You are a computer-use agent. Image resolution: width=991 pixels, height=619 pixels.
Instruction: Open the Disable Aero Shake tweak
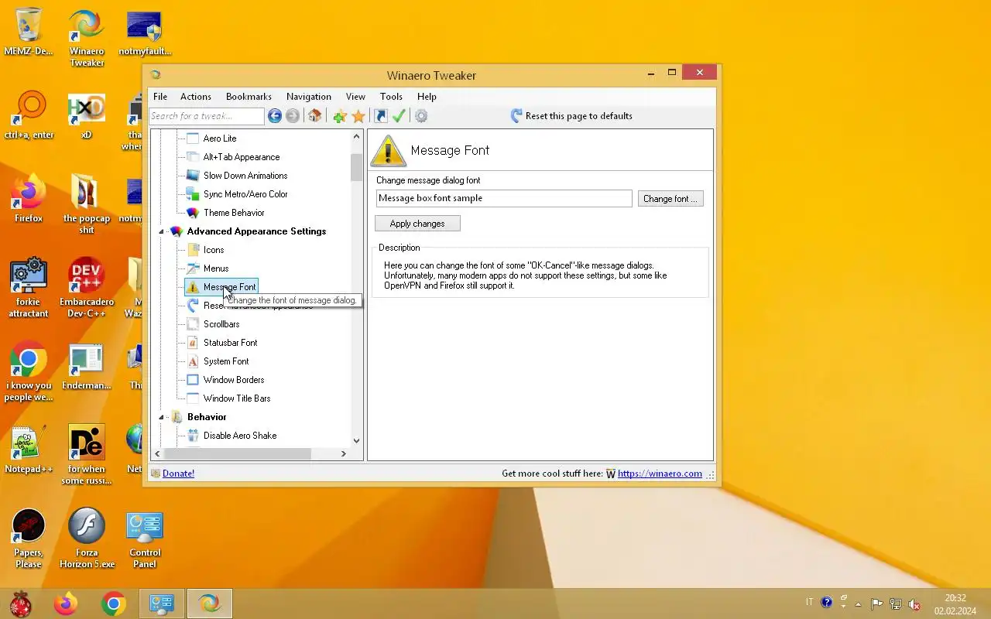[x=240, y=436]
